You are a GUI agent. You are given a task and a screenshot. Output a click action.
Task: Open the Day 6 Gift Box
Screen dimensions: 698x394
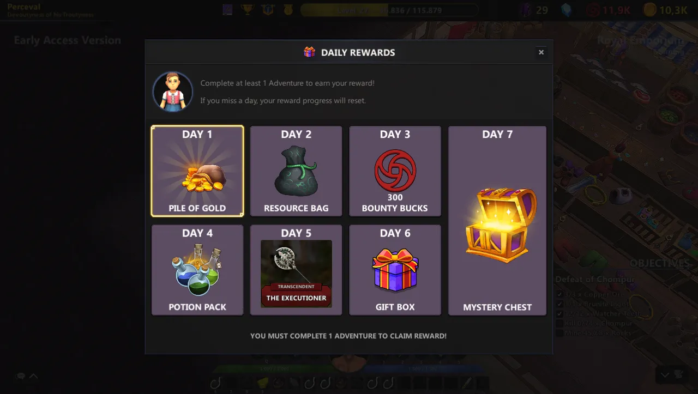[395, 270]
